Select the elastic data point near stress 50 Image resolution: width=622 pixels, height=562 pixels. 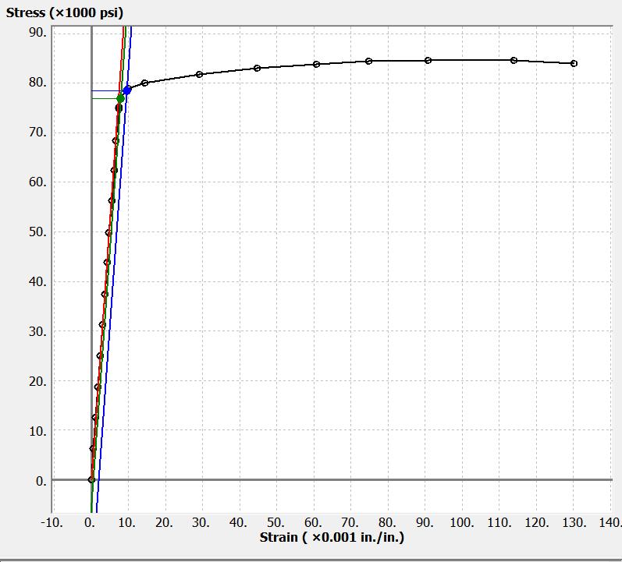click(x=108, y=232)
